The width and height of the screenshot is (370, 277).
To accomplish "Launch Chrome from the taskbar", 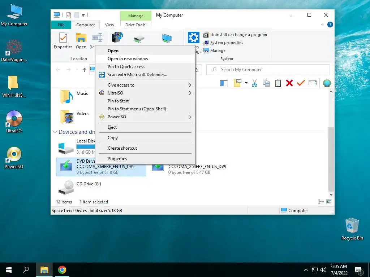I will (x=62, y=270).
